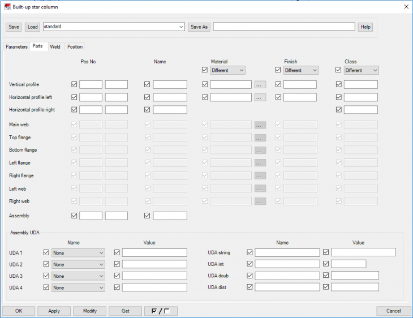
Task: Click the Vertical profile Name field
Action: 170,84
